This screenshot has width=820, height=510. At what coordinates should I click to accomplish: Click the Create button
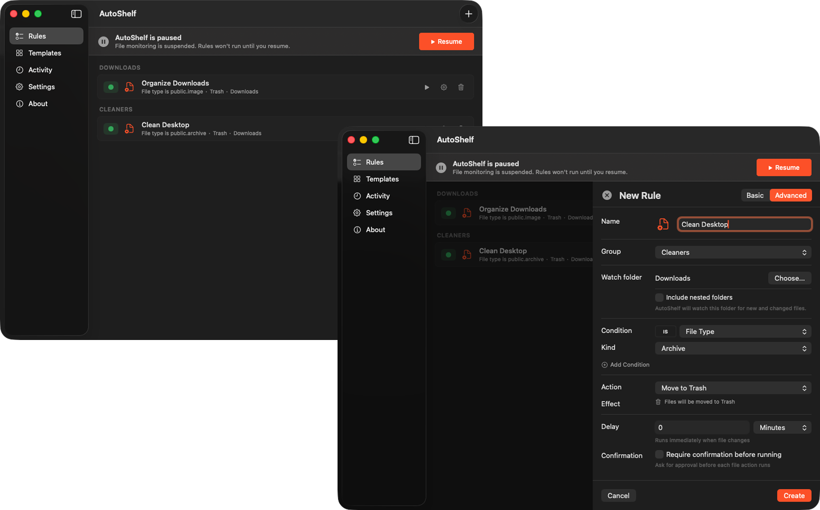click(794, 495)
